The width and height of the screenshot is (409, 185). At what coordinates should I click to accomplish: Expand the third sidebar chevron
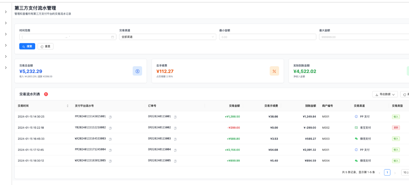click(x=6, y=34)
